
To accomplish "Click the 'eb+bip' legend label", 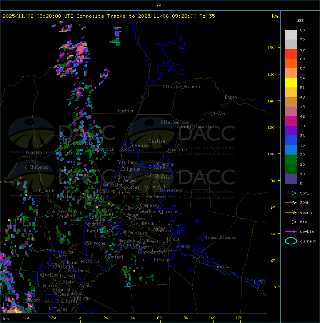I will point(307,232).
